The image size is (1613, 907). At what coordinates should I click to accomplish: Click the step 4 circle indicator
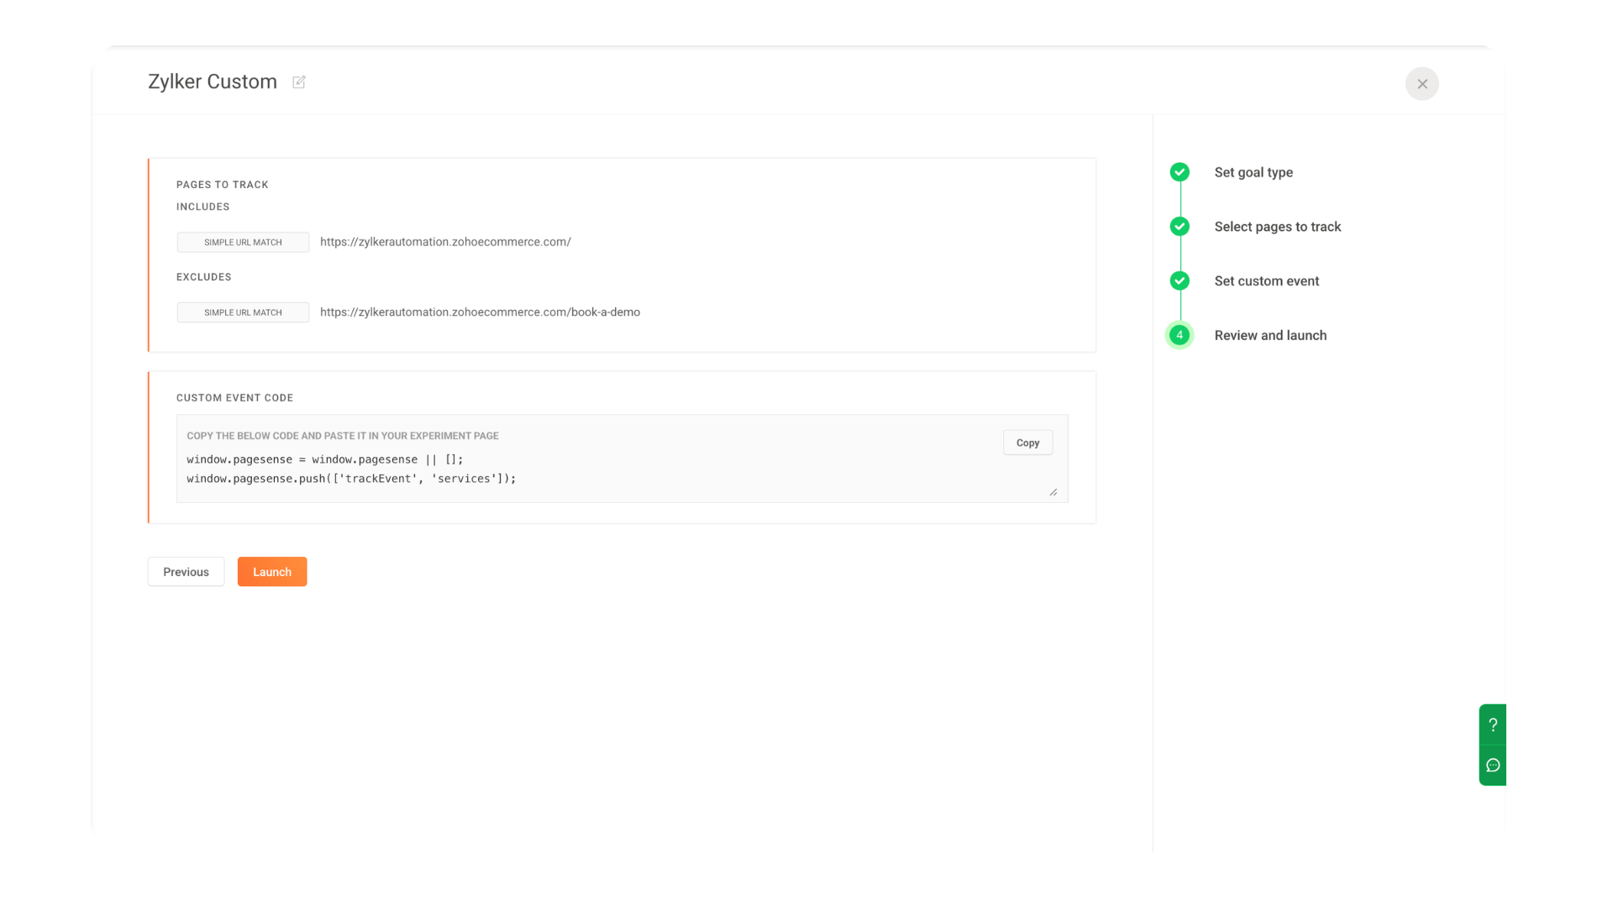pyautogui.click(x=1180, y=335)
